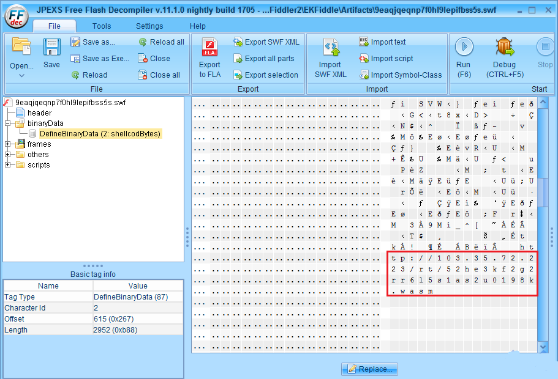Viewport: 558px width, 379px height.
Task: Select the frames folder node
Action: [39, 144]
